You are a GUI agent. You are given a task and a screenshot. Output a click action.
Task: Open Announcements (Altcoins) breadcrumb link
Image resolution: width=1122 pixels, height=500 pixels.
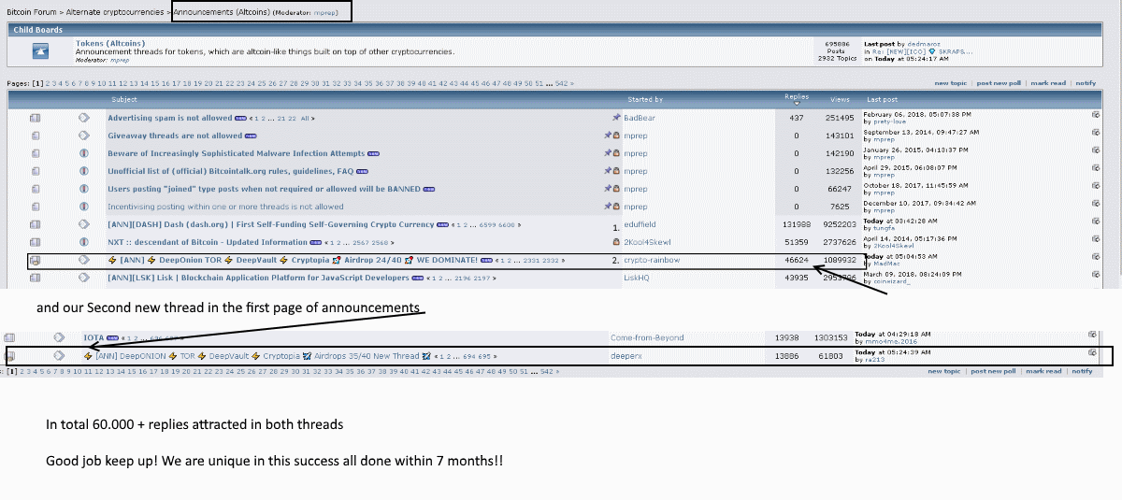[221, 11]
